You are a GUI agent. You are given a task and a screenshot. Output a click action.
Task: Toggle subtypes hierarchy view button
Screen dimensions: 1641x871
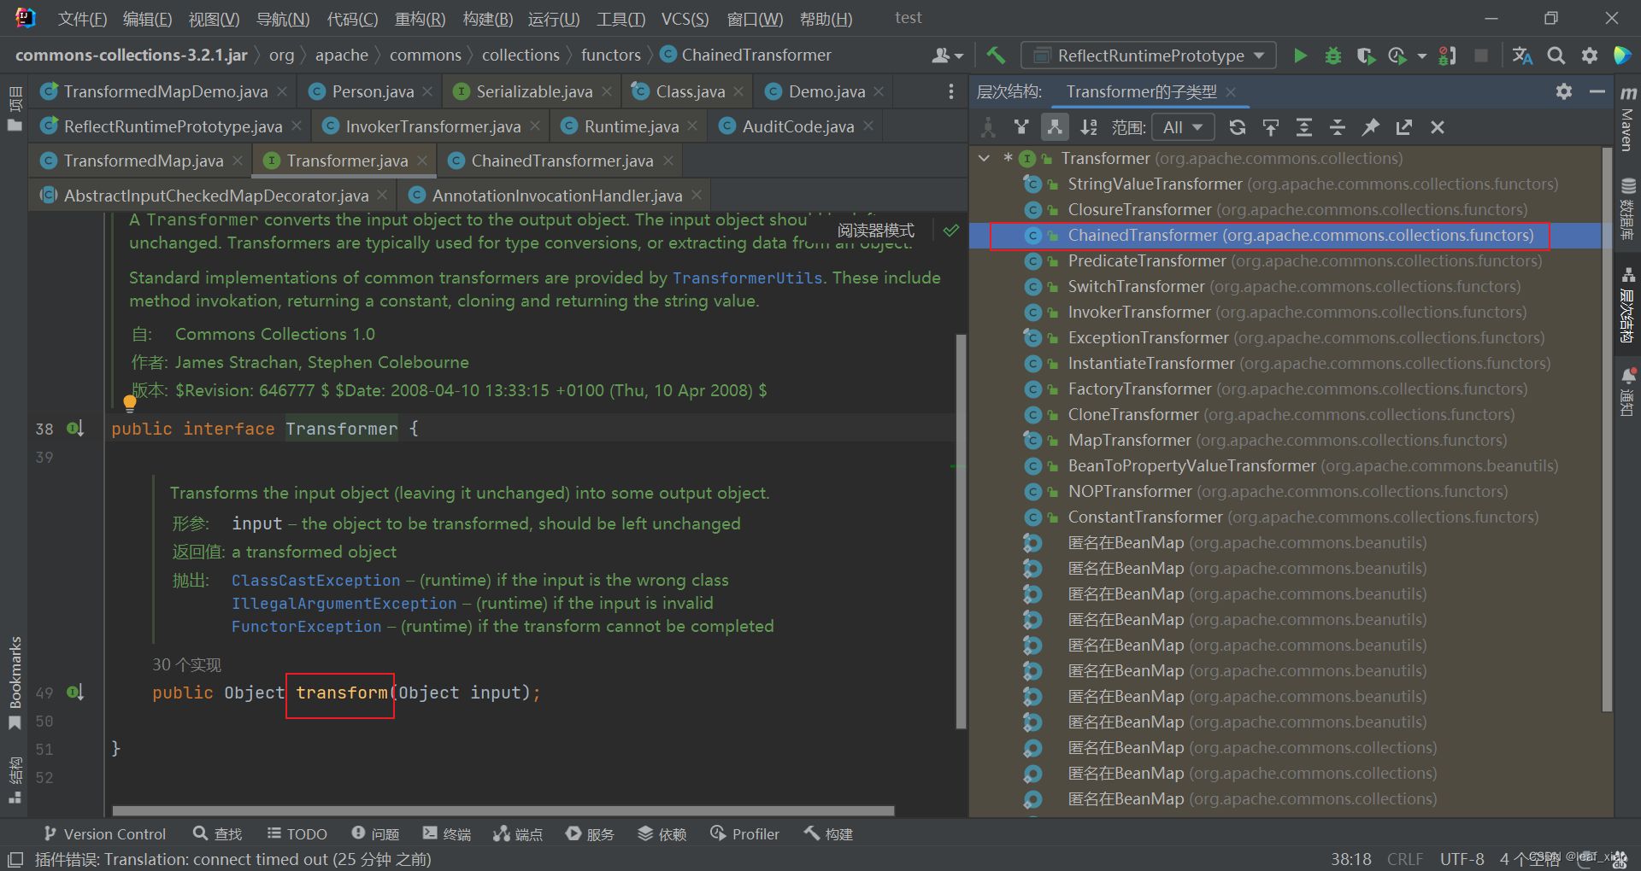[1055, 127]
